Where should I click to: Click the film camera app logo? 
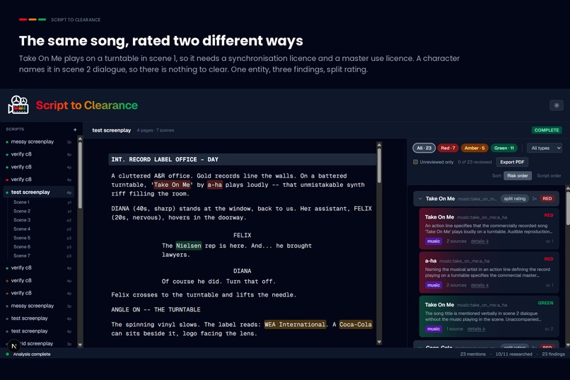coord(18,105)
